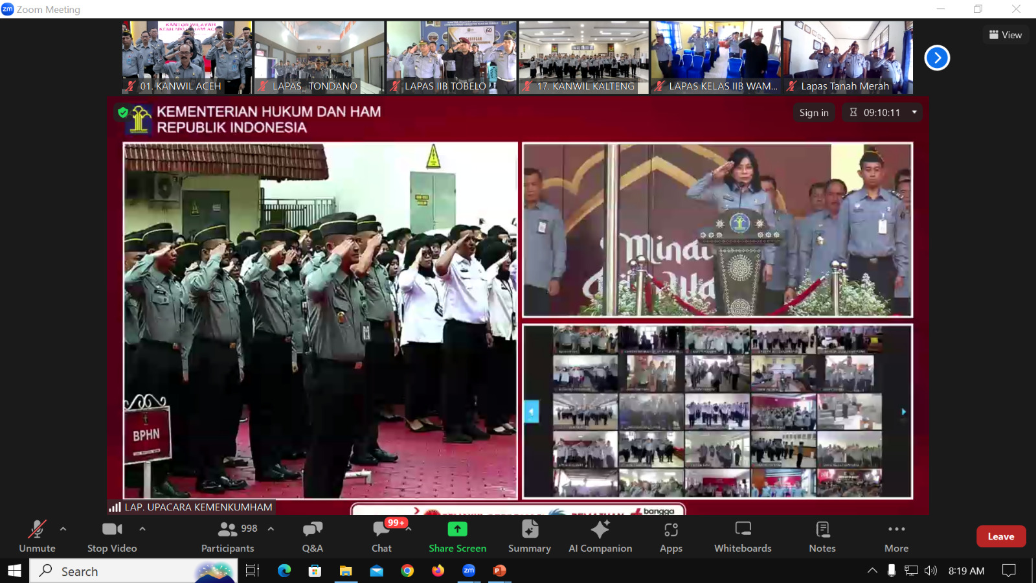Open the Chat panel

point(381,536)
